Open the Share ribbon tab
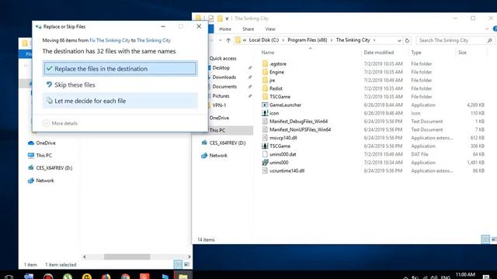This screenshot has height=279, width=497. pos(248,29)
